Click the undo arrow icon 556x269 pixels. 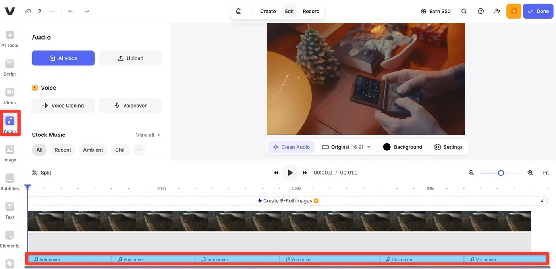(70, 11)
